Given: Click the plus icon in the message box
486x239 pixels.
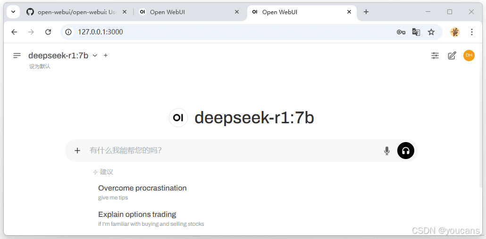Looking at the screenshot, I should coord(77,151).
